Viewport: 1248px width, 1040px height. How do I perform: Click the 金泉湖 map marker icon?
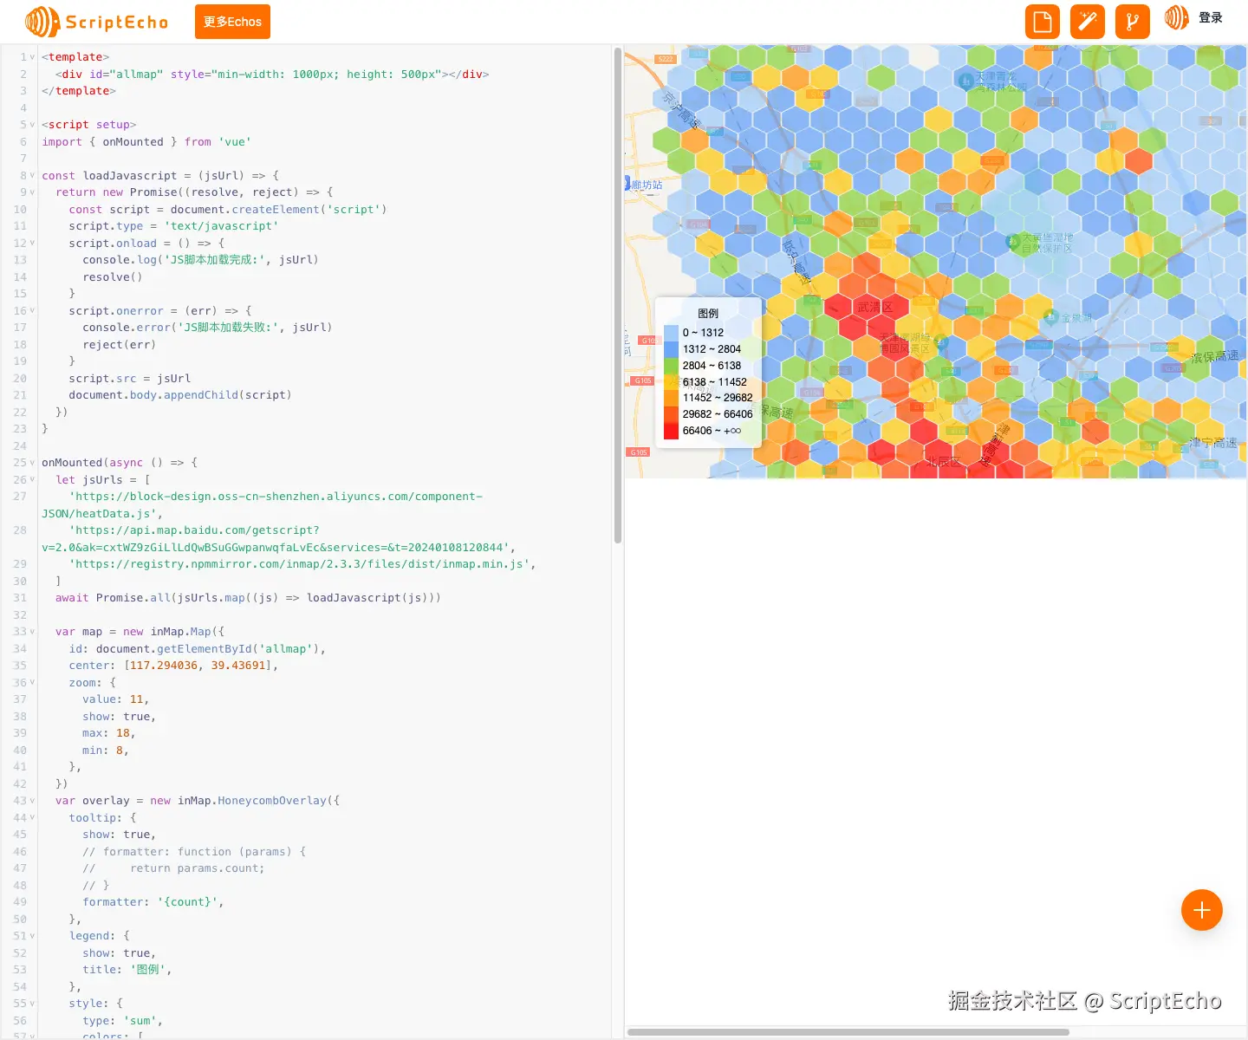pos(1050,317)
